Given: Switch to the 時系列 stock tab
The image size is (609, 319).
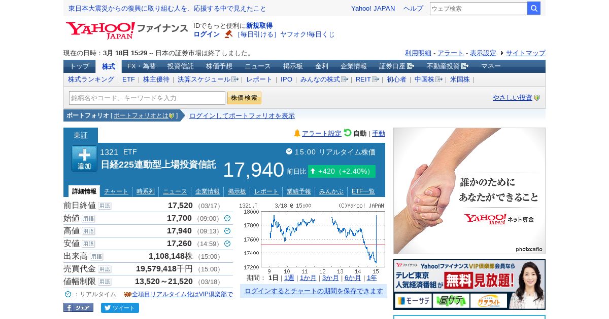Looking at the screenshot, I should coord(146,191).
